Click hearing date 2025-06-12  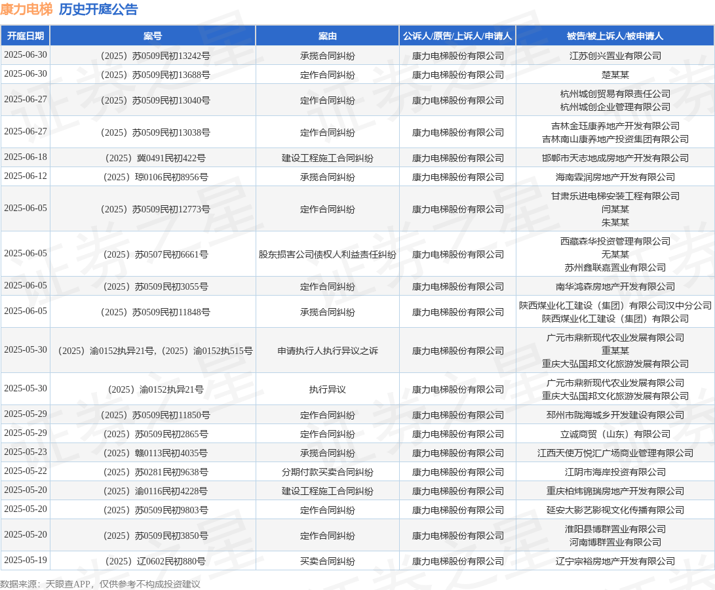click(26, 176)
